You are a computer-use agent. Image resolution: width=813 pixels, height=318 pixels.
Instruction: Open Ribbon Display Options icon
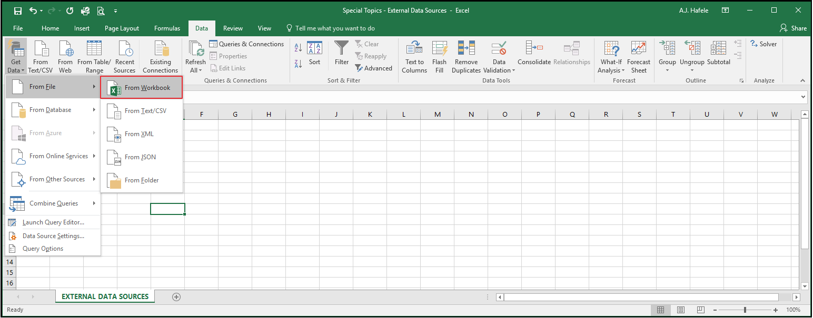[725, 11]
